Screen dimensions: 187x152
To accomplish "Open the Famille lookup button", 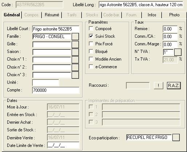I will [x=75, y=37].
